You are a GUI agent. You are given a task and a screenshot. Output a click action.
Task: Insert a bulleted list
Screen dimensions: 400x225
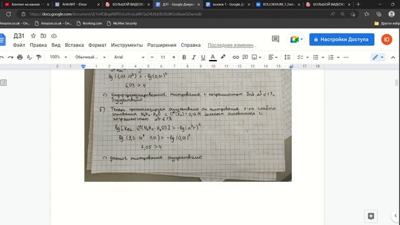pos(316,57)
